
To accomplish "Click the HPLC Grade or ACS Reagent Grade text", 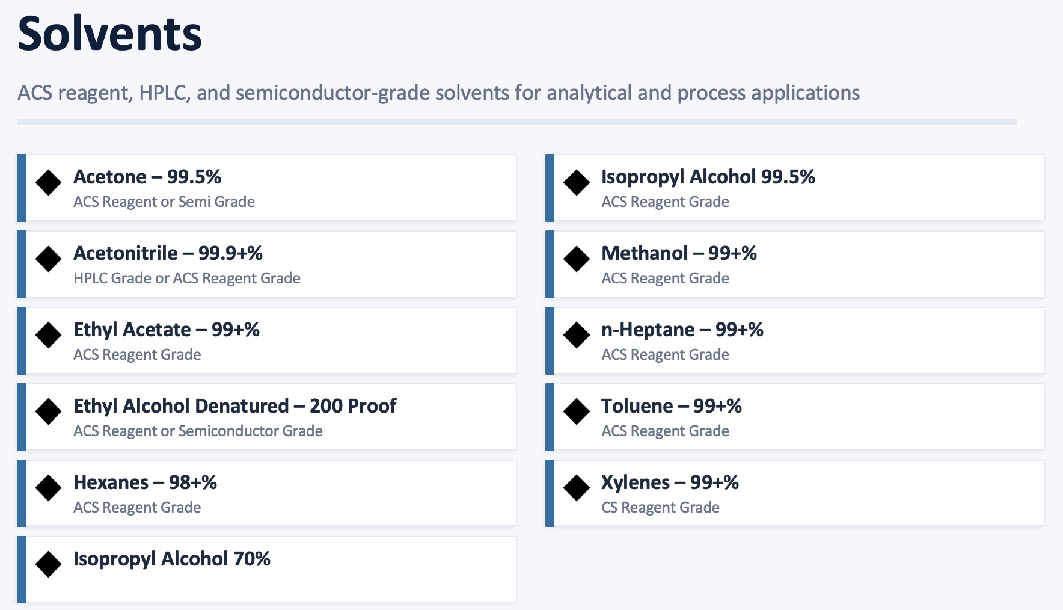I will tap(187, 278).
